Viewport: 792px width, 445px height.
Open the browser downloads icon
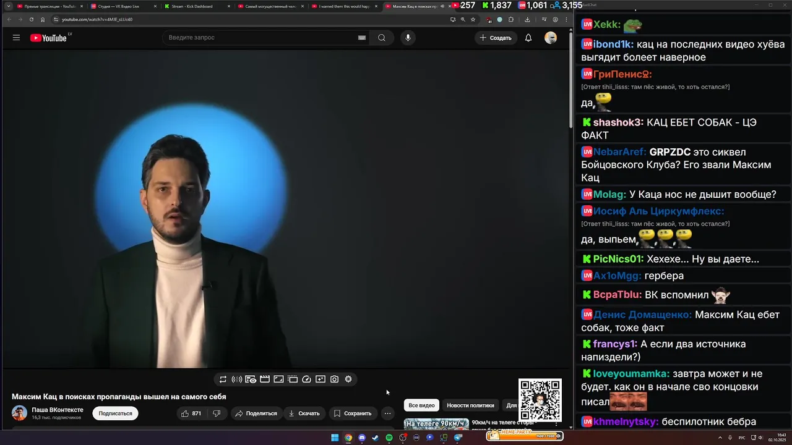coord(527,19)
